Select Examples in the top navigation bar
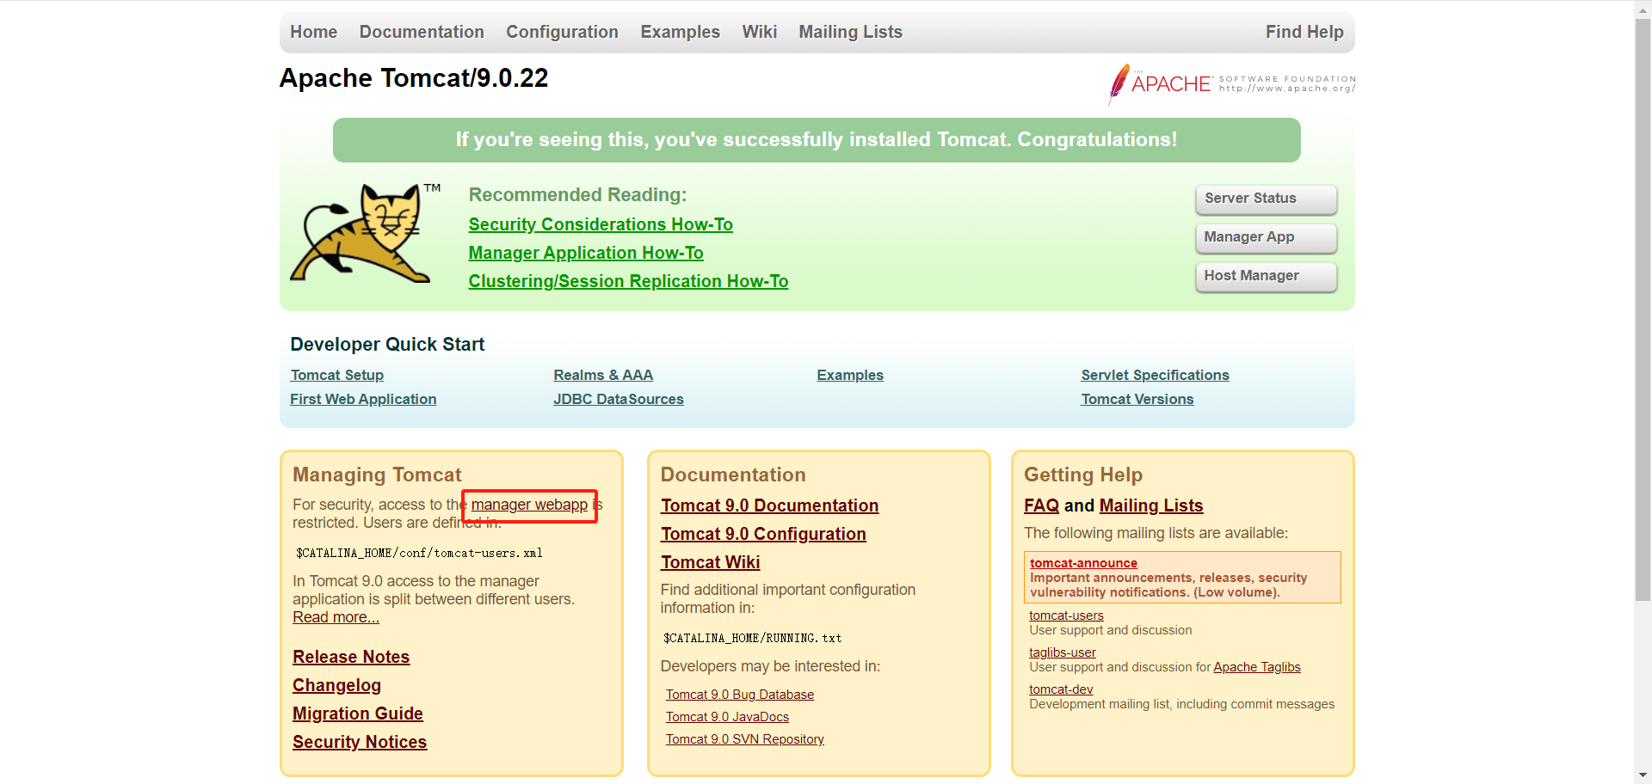The height and width of the screenshot is (784, 1652). [x=680, y=32]
